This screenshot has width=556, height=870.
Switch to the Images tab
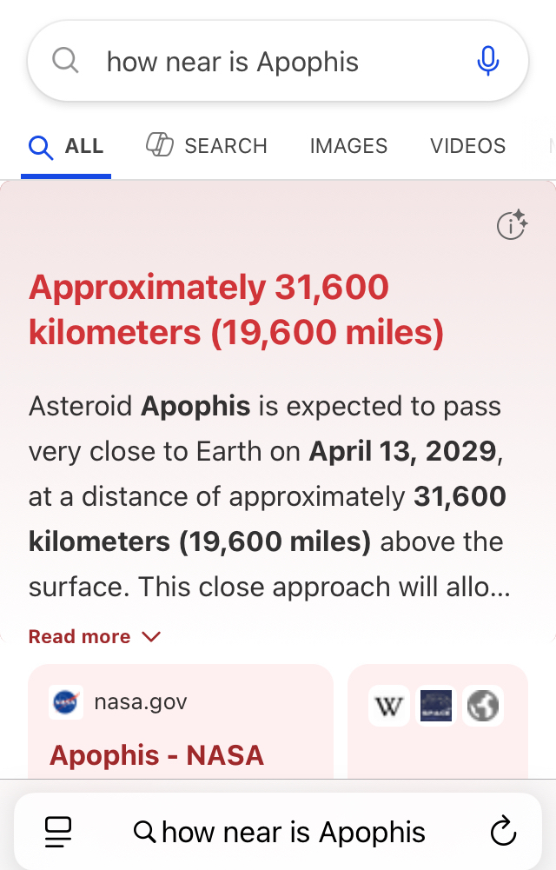(348, 146)
